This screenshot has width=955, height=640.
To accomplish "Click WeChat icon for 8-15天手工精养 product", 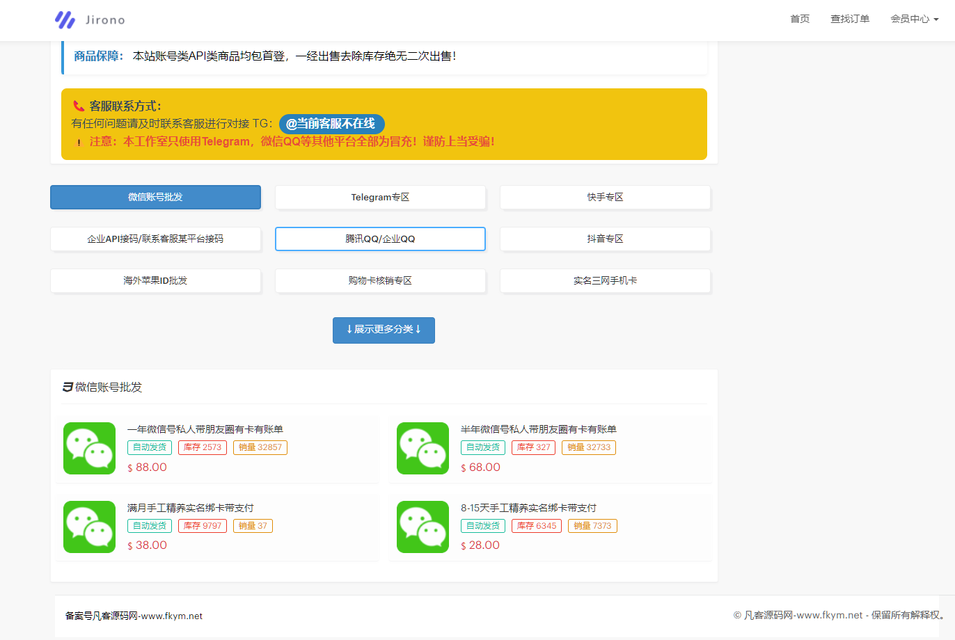I will click(x=423, y=527).
